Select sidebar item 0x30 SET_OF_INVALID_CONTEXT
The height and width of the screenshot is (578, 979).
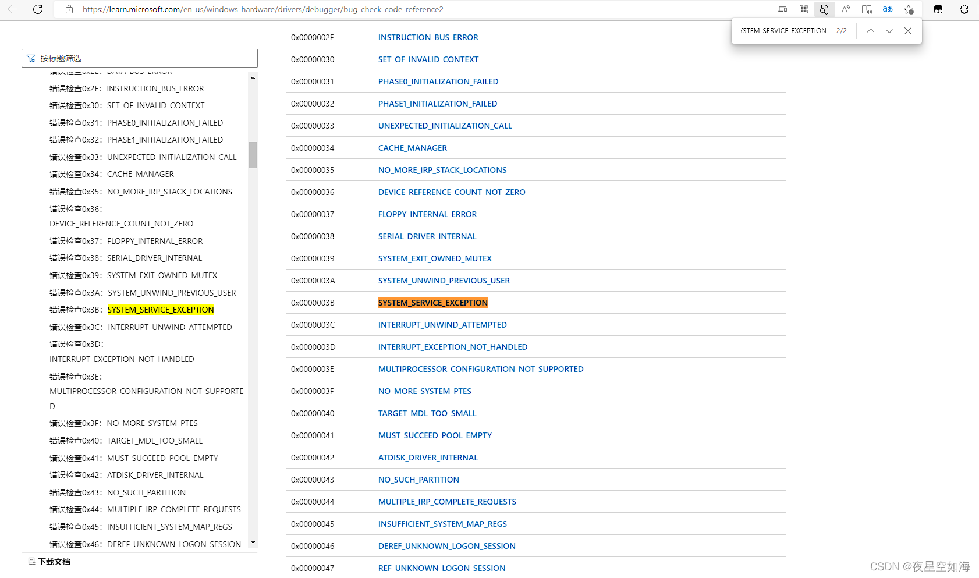127,105
